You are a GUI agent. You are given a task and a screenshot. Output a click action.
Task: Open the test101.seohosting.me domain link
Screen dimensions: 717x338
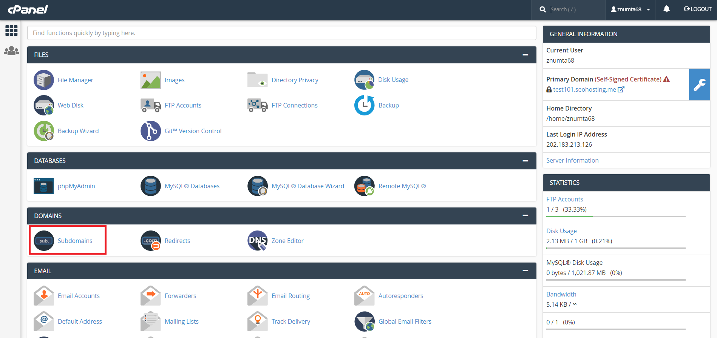584,89
